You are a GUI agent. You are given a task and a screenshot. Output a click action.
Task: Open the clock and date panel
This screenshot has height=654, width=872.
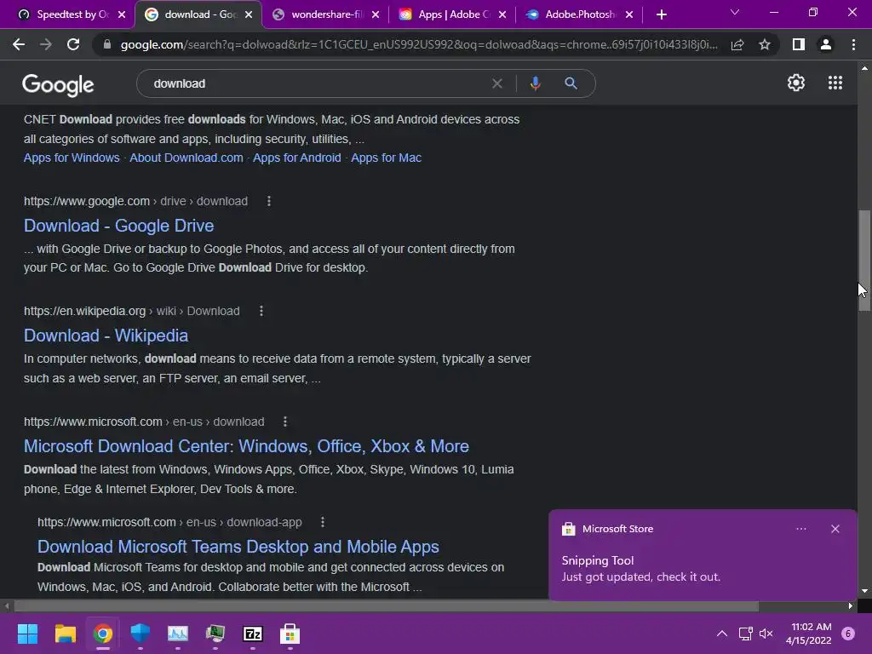pyautogui.click(x=809, y=634)
